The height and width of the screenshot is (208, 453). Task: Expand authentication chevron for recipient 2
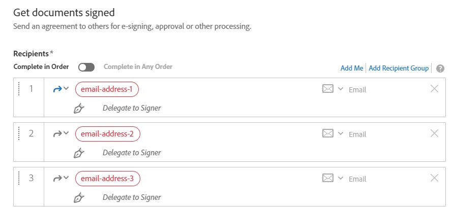tap(341, 133)
